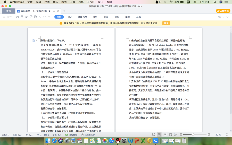Viewport: 232px width, 145px height.
Task: Toggle 拼写检查 spell check in status bar
Action: point(71,135)
